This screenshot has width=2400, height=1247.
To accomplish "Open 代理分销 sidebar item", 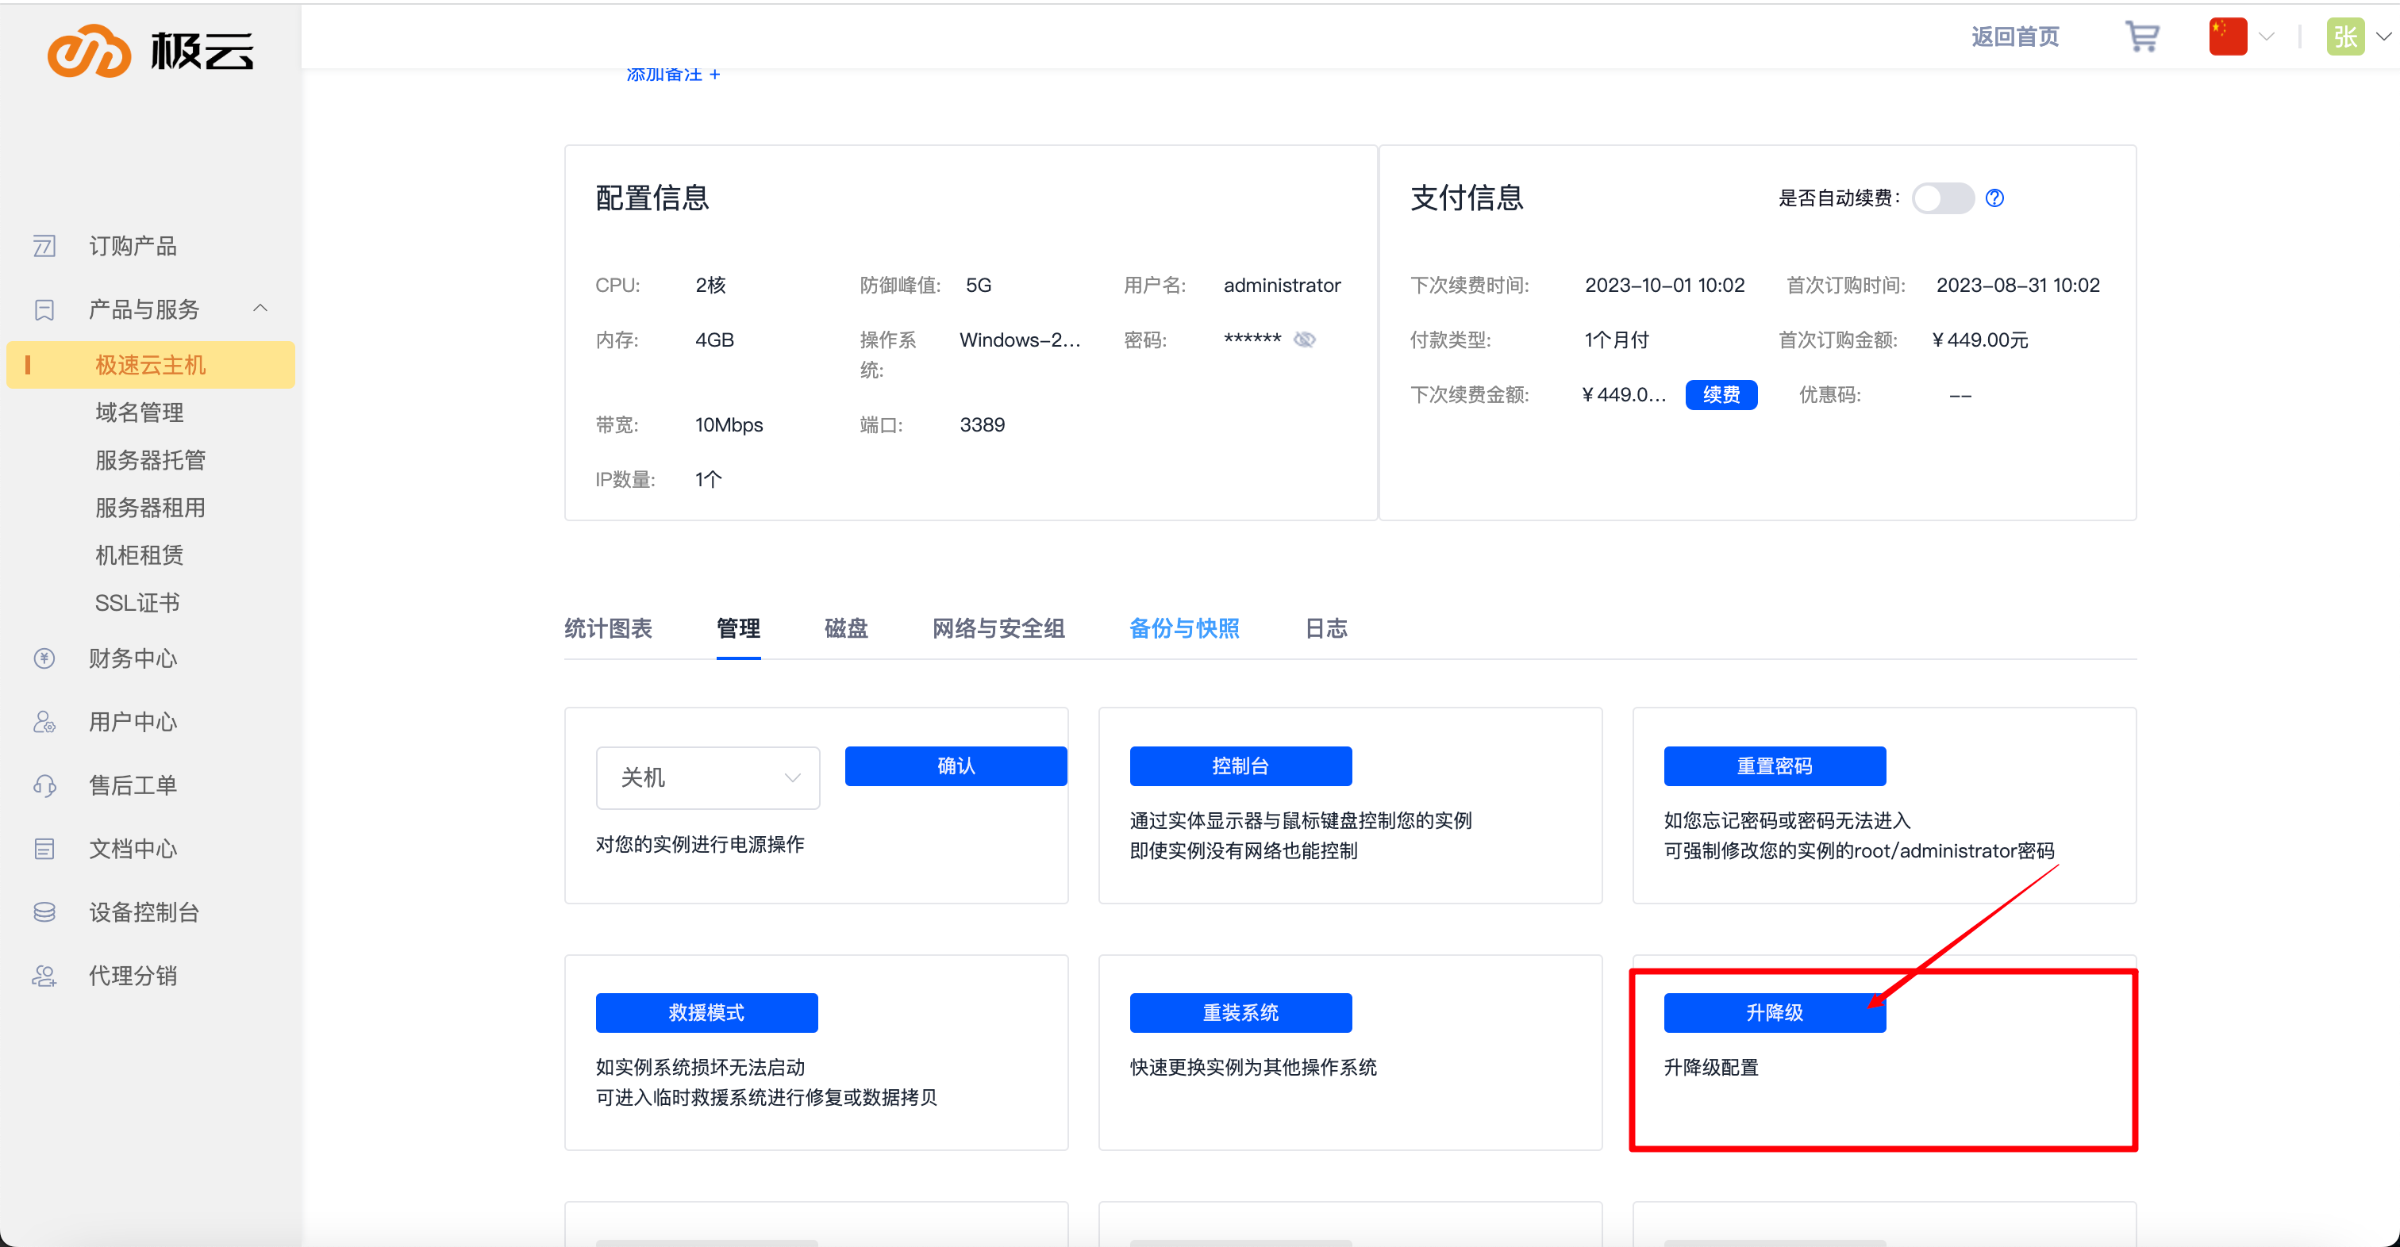I will tap(133, 975).
